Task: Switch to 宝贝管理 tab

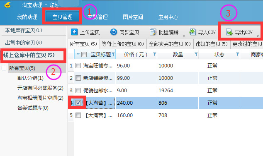Action: tap(62, 17)
